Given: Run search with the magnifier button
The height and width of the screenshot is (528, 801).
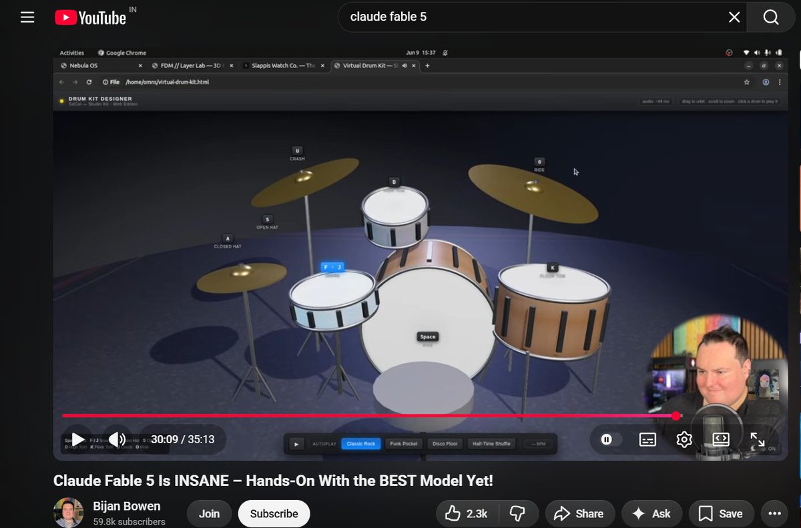Looking at the screenshot, I should pos(771,17).
